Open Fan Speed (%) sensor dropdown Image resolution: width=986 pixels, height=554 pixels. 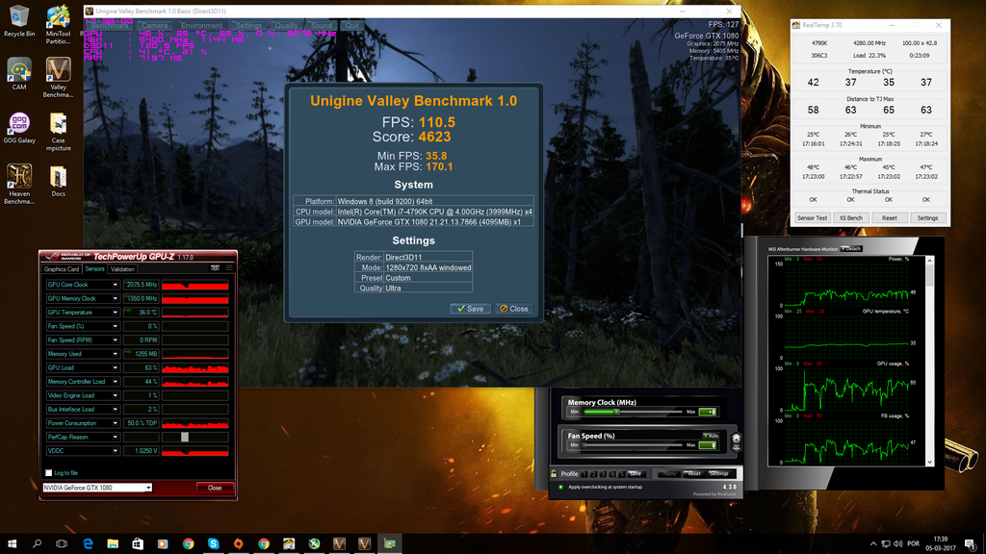[x=116, y=326]
